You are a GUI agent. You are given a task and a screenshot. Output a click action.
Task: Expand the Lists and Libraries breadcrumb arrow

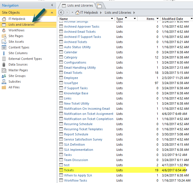pyautogui.click(x=134, y=13)
